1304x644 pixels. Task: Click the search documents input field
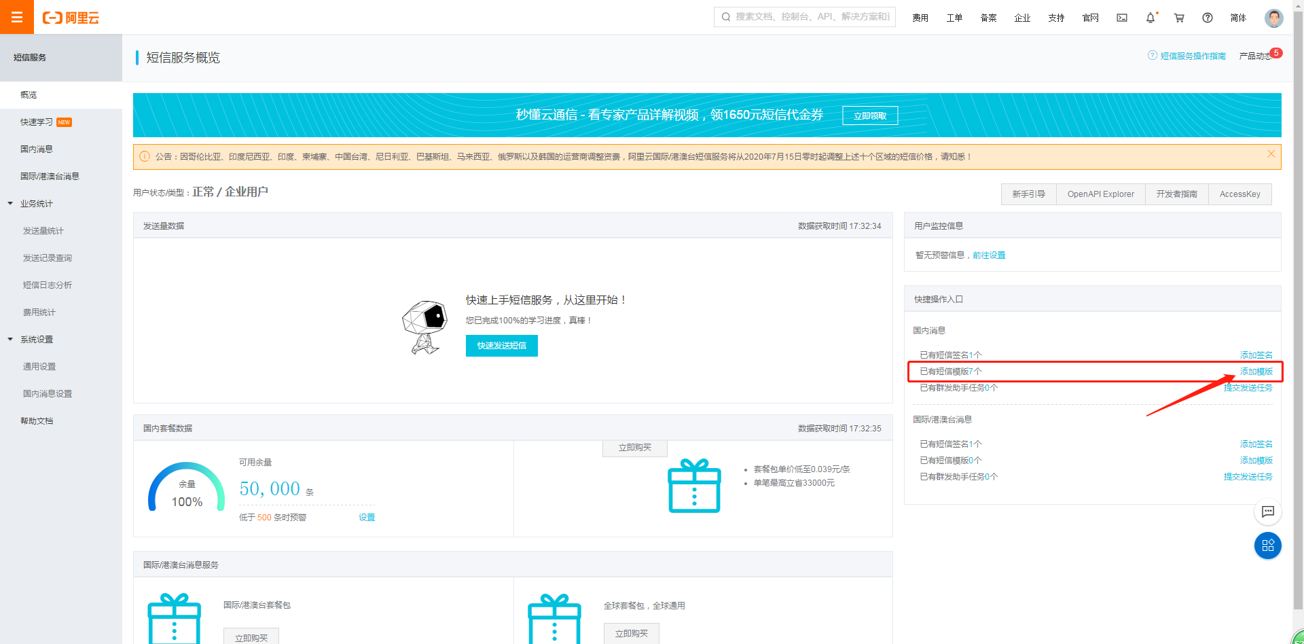click(805, 17)
